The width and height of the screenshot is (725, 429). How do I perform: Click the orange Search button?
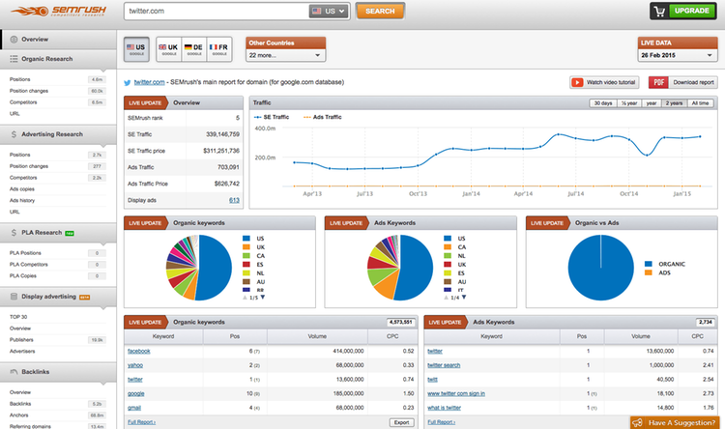(380, 12)
